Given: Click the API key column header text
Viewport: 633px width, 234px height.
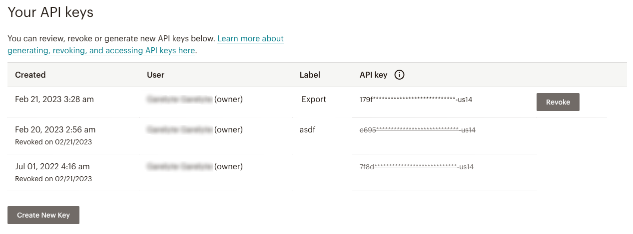Looking at the screenshot, I should (x=373, y=75).
